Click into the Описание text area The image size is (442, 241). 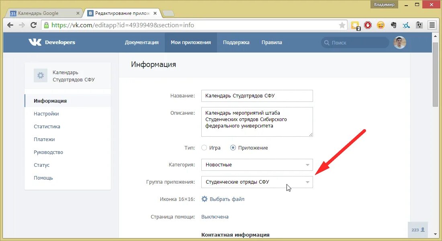click(257, 122)
